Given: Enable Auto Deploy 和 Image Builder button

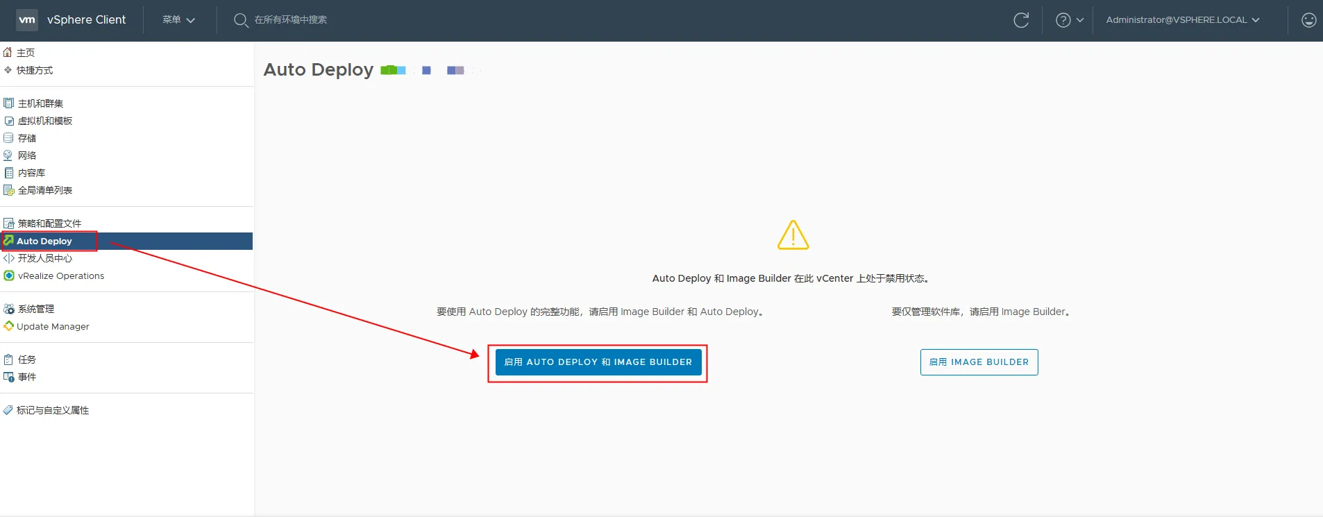Looking at the screenshot, I should [x=598, y=362].
